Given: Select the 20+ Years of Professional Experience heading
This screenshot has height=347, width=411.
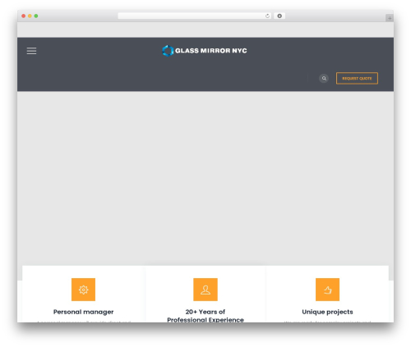Looking at the screenshot, I should click(205, 316).
